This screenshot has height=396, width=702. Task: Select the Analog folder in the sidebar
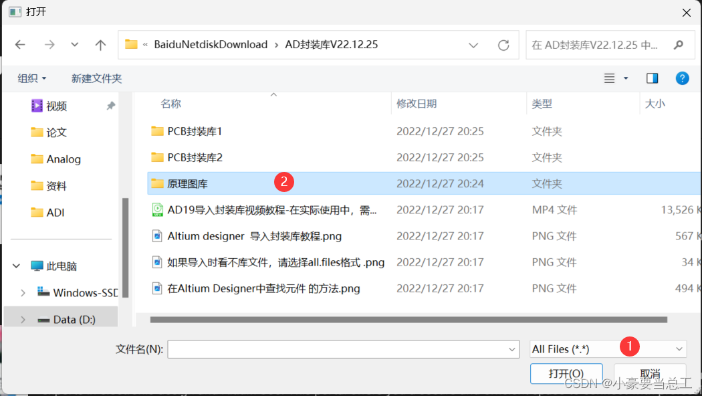[62, 159]
